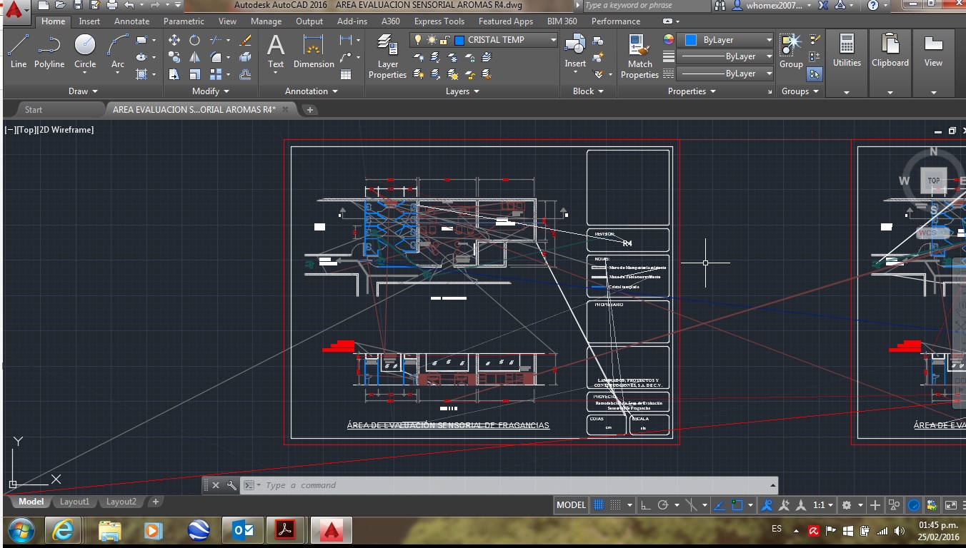Insert a Table from Annotation panel
The width and height of the screenshot is (966, 548).
click(x=346, y=74)
